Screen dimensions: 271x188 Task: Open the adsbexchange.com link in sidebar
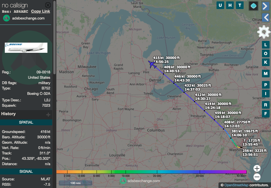coord(28,18)
